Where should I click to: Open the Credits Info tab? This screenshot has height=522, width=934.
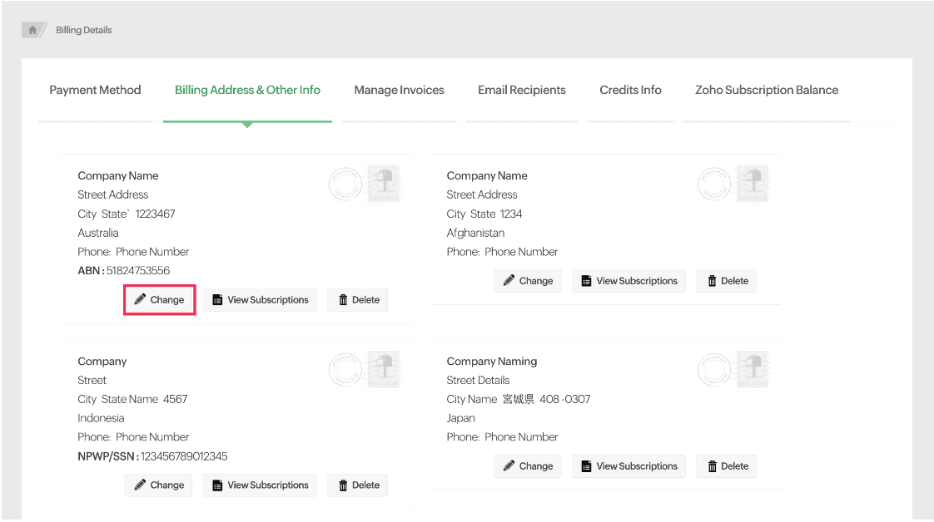click(630, 90)
